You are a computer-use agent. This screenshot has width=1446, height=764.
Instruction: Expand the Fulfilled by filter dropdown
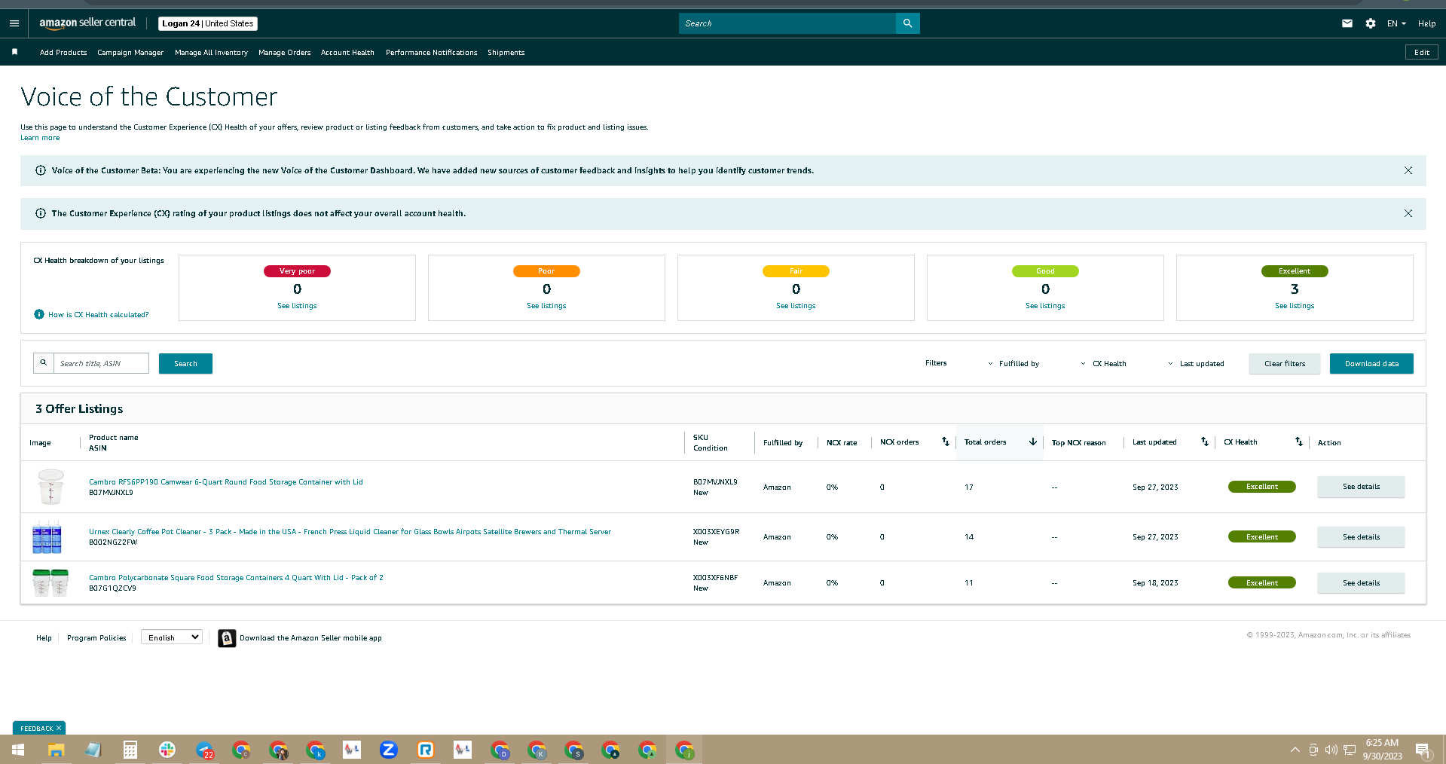(x=1013, y=364)
